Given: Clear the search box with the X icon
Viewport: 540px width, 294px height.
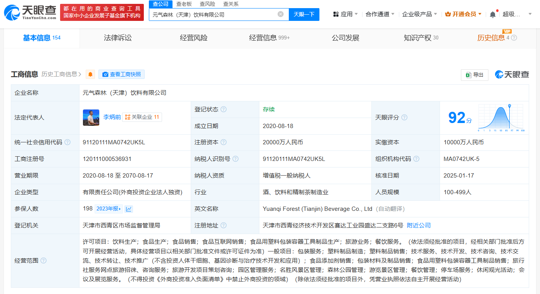Looking at the screenshot, I should pyautogui.click(x=281, y=14).
